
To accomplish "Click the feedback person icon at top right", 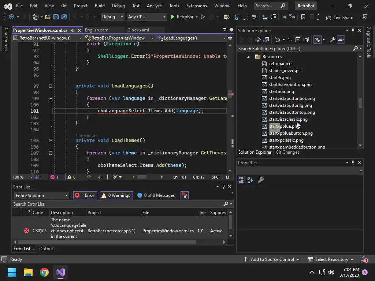I will (365, 17).
